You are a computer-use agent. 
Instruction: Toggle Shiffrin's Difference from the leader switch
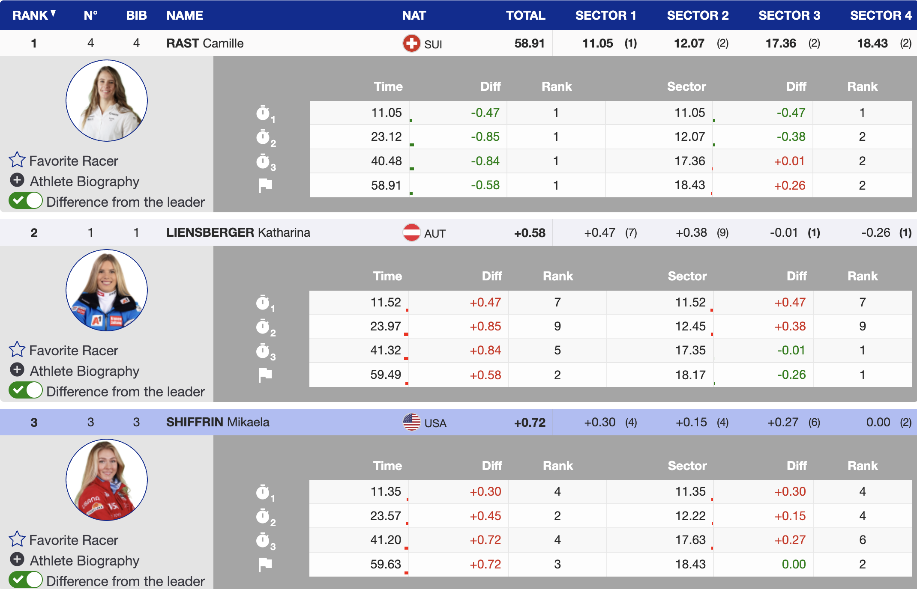pyautogui.click(x=26, y=580)
